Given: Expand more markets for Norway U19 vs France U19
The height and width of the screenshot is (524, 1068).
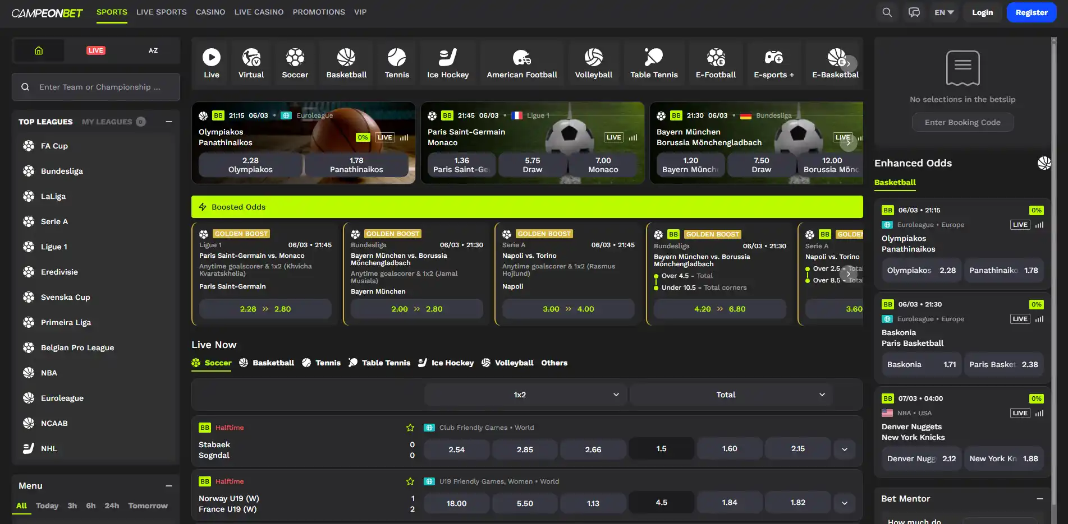Looking at the screenshot, I should click(845, 503).
